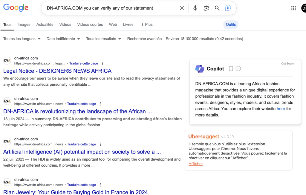The height and width of the screenshot is (195, 306).
Task: Click DNA favicon of Rian Jewelry result
Action: pos(7,182)
